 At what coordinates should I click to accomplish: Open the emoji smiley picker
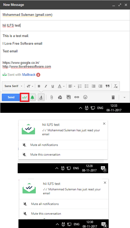pos(85,97)
